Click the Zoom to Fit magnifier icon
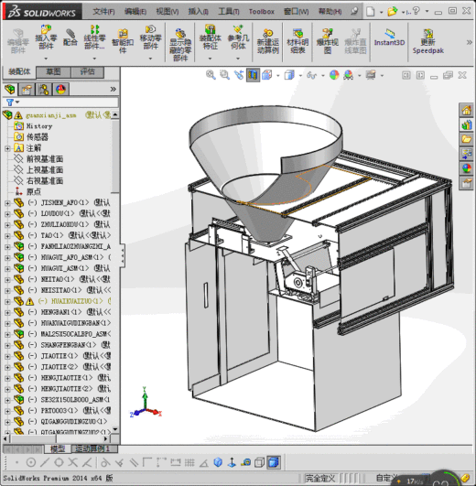Image resolution: width=476 pixels, height=486 pixels. click(211, 75)
